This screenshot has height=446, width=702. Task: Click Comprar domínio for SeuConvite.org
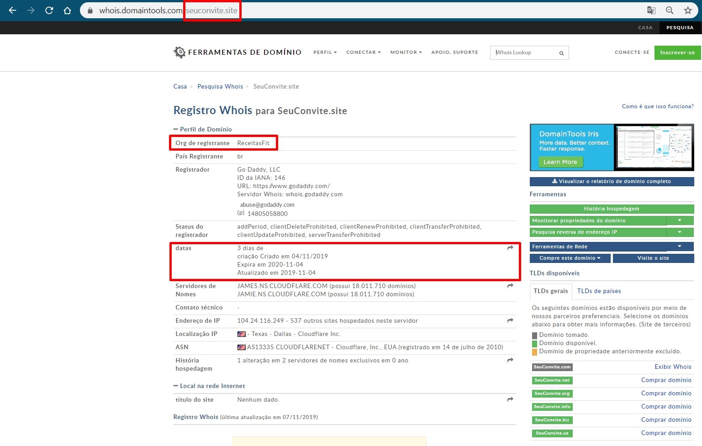click(x=666, y=394)
